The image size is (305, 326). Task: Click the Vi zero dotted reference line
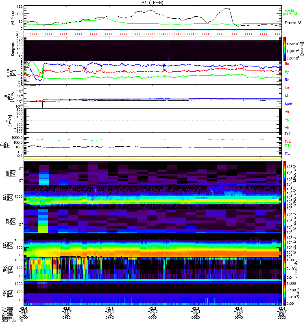click(x=152, y=121)
